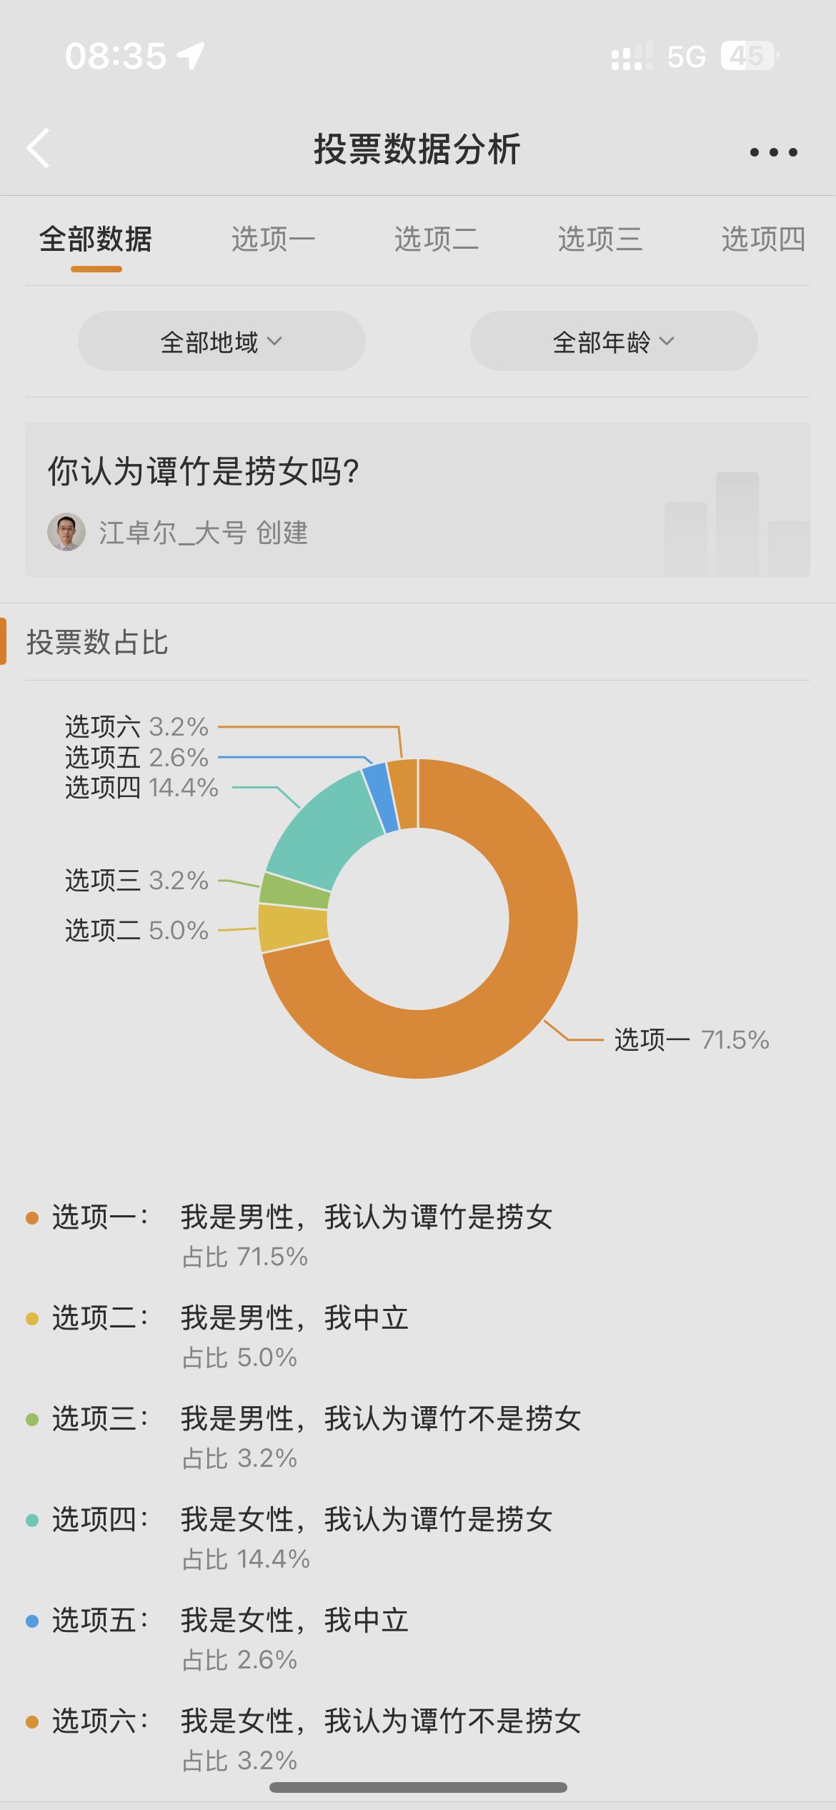
Task: Open the three-dot more options menu
Action: 774,152
